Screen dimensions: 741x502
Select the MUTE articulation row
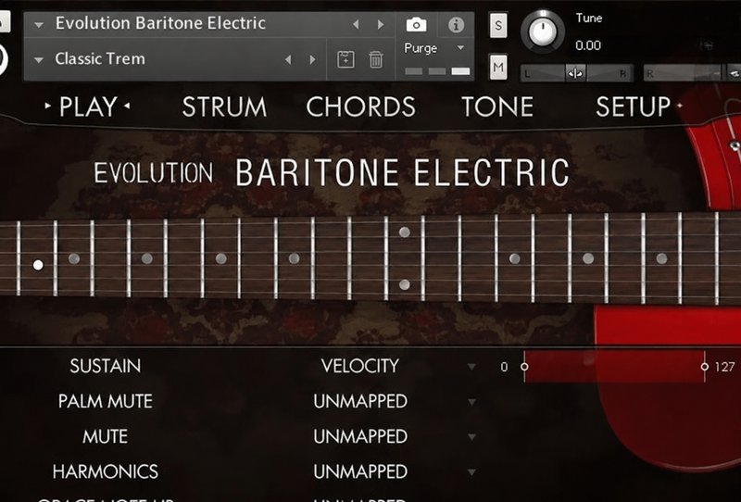(106, 436)
